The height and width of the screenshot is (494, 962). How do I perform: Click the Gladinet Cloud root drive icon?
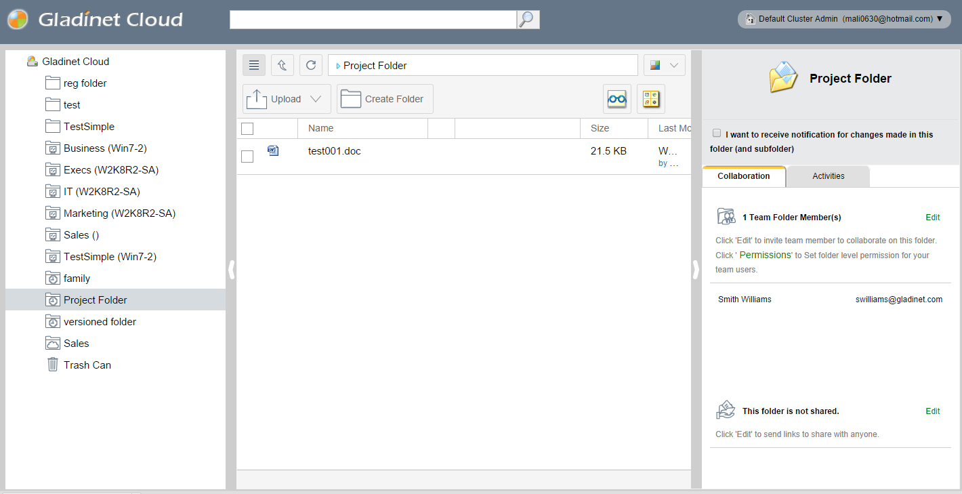coord(32,61)
